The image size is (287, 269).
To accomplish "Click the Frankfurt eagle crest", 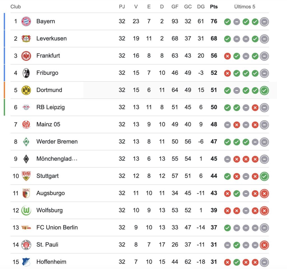I will pos(26,56).
